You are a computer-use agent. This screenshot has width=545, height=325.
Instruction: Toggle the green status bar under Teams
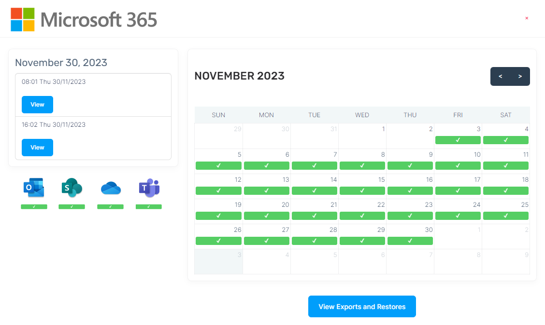click(x=149, y=206)
